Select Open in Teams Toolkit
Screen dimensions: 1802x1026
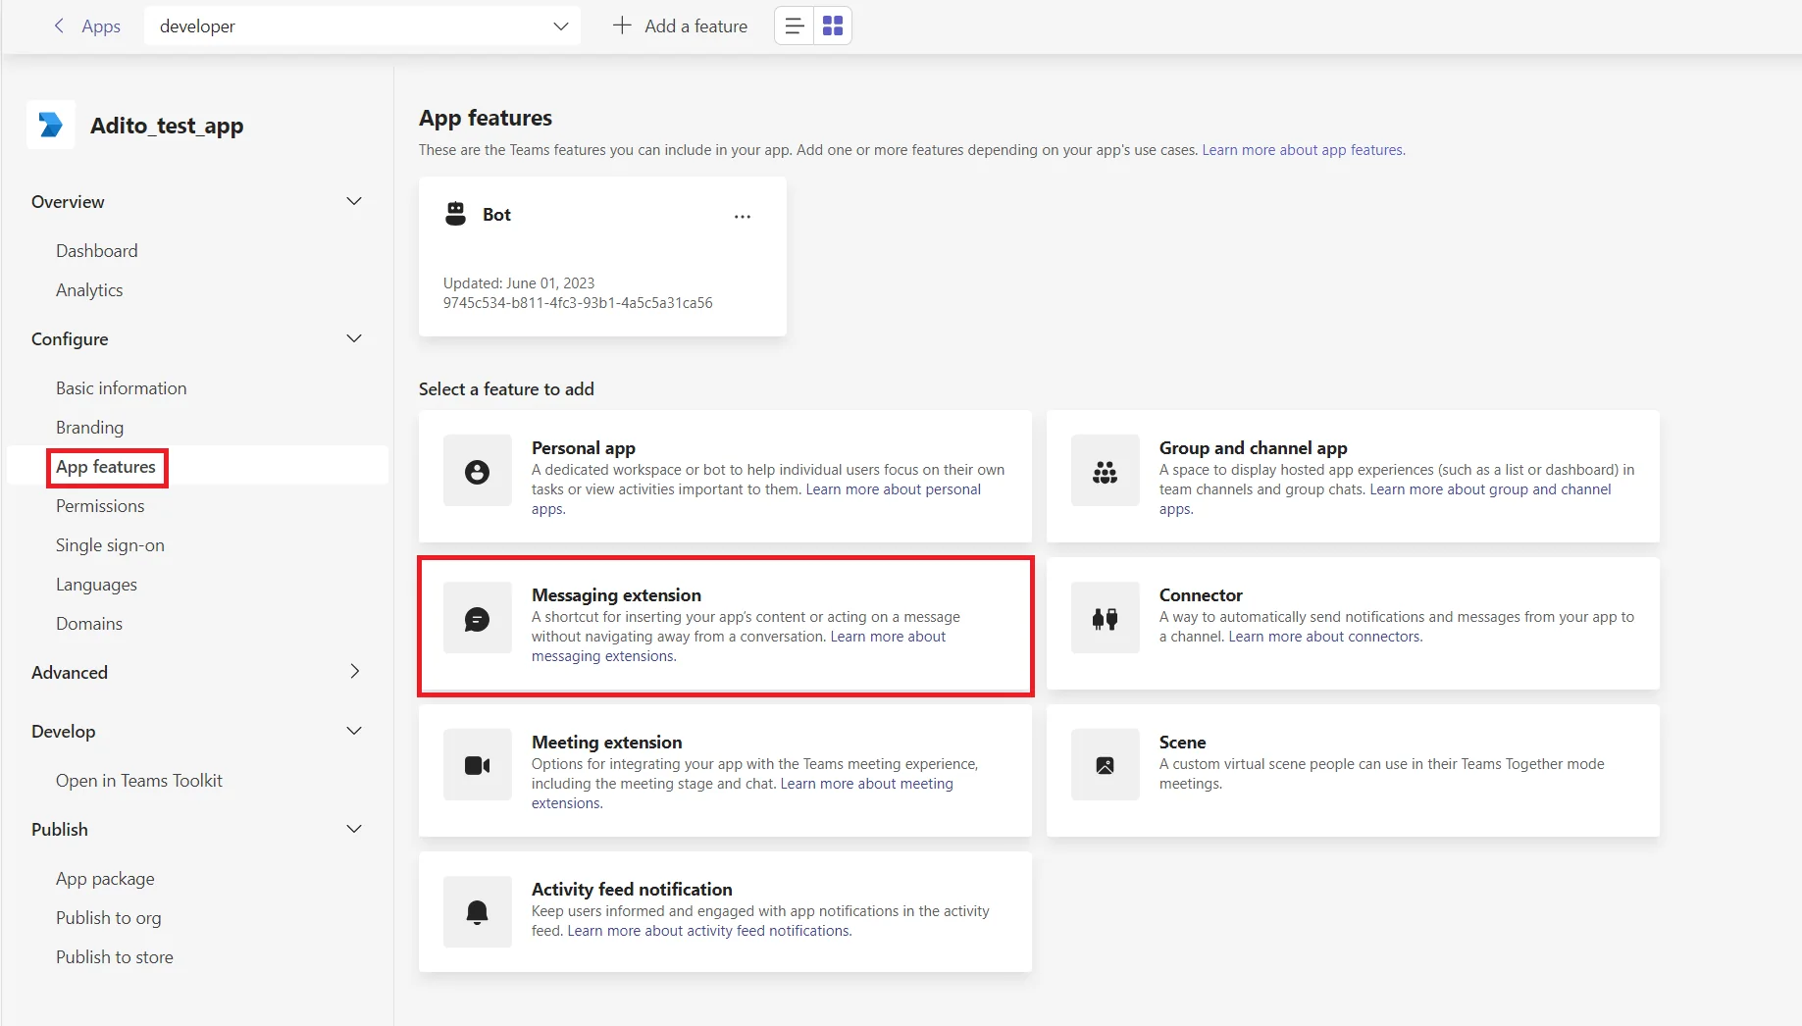pyautogui.click(x=139, y=781)
